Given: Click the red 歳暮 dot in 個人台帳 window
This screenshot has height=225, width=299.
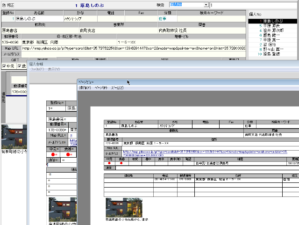Looking at the screenshot, I should (68, 154).
